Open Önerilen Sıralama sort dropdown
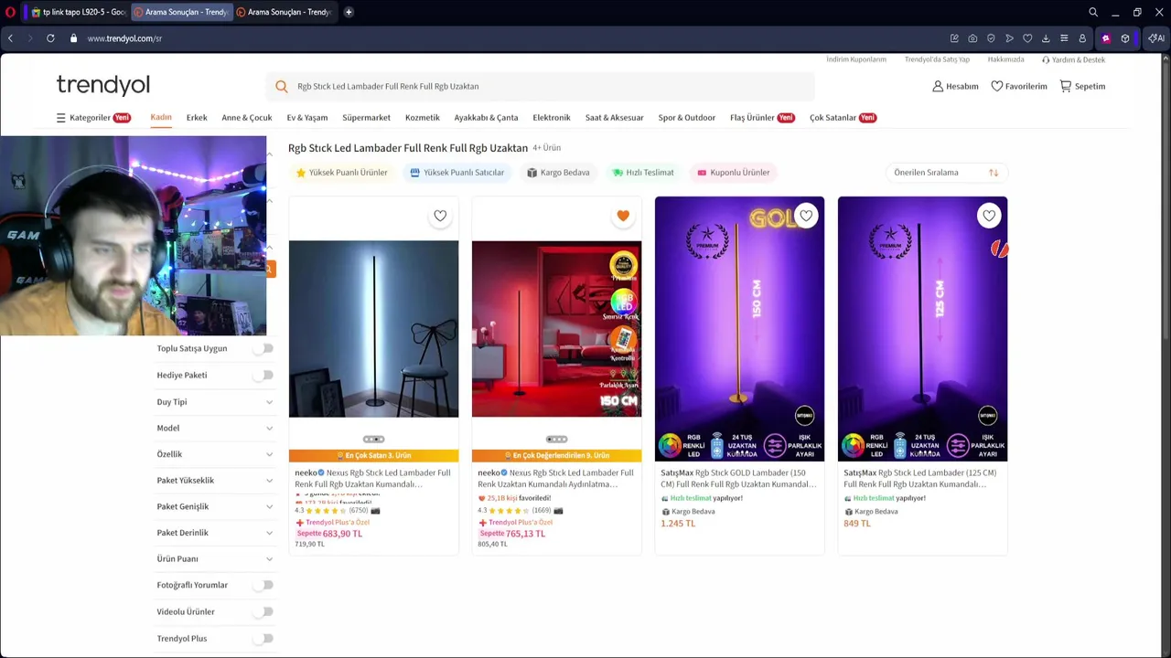The width and height of the screenshot is (1171, 658). click(x=946, y=172)
